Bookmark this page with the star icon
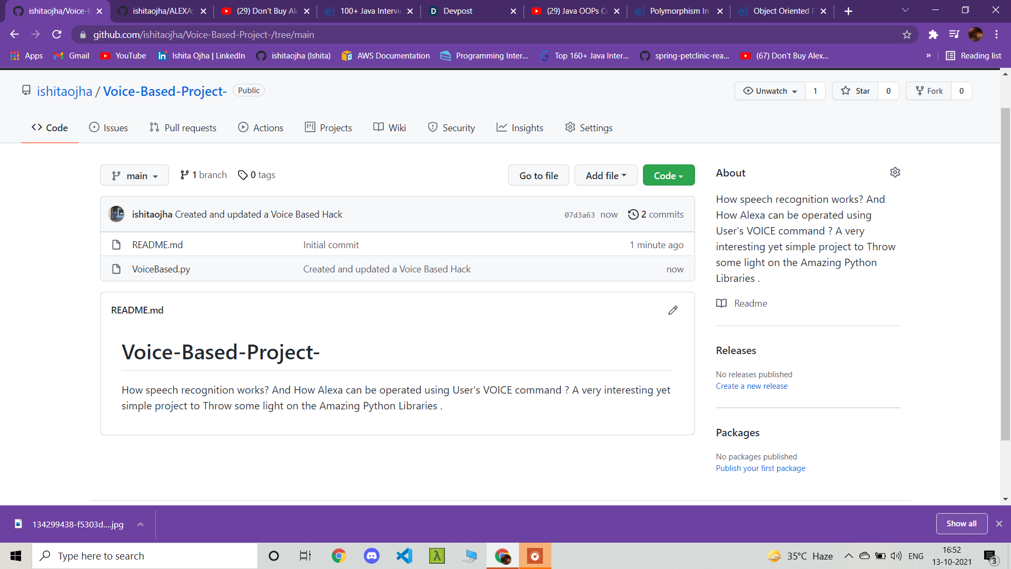 [x=907, y=35]
